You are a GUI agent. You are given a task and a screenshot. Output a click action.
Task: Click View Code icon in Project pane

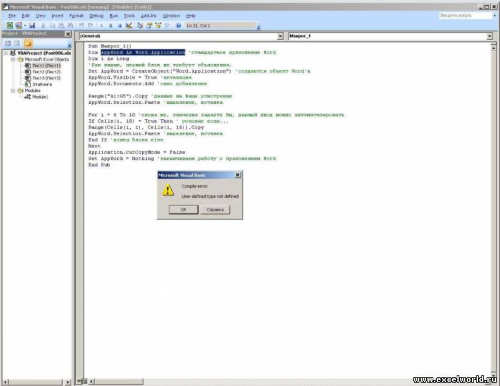[x=8, y=43]
